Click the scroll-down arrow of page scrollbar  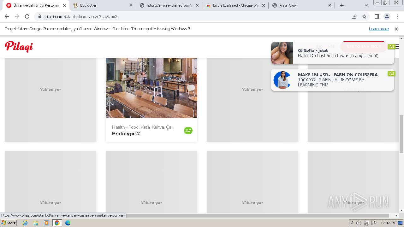(x=401, y=210)
